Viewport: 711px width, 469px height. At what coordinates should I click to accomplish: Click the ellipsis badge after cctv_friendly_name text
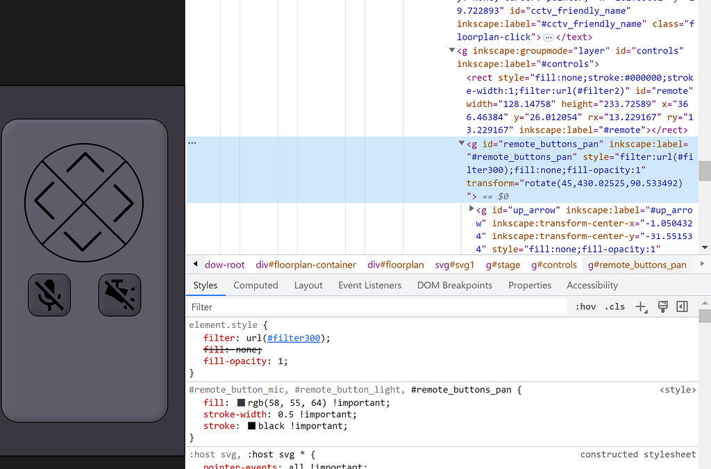549,38
